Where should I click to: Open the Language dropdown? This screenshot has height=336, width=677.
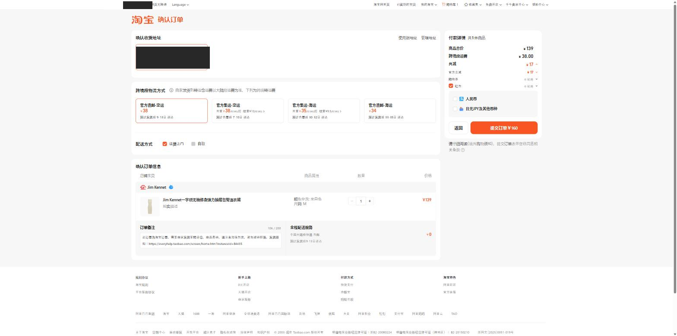coord(180,4)
